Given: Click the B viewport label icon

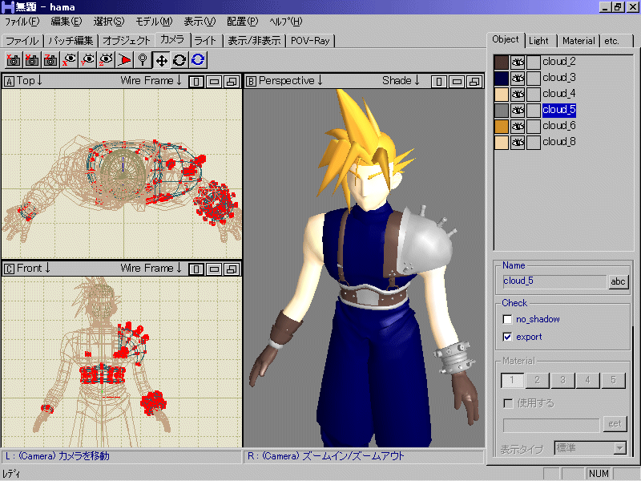Looking at the screenshot, I should point(251,82).
